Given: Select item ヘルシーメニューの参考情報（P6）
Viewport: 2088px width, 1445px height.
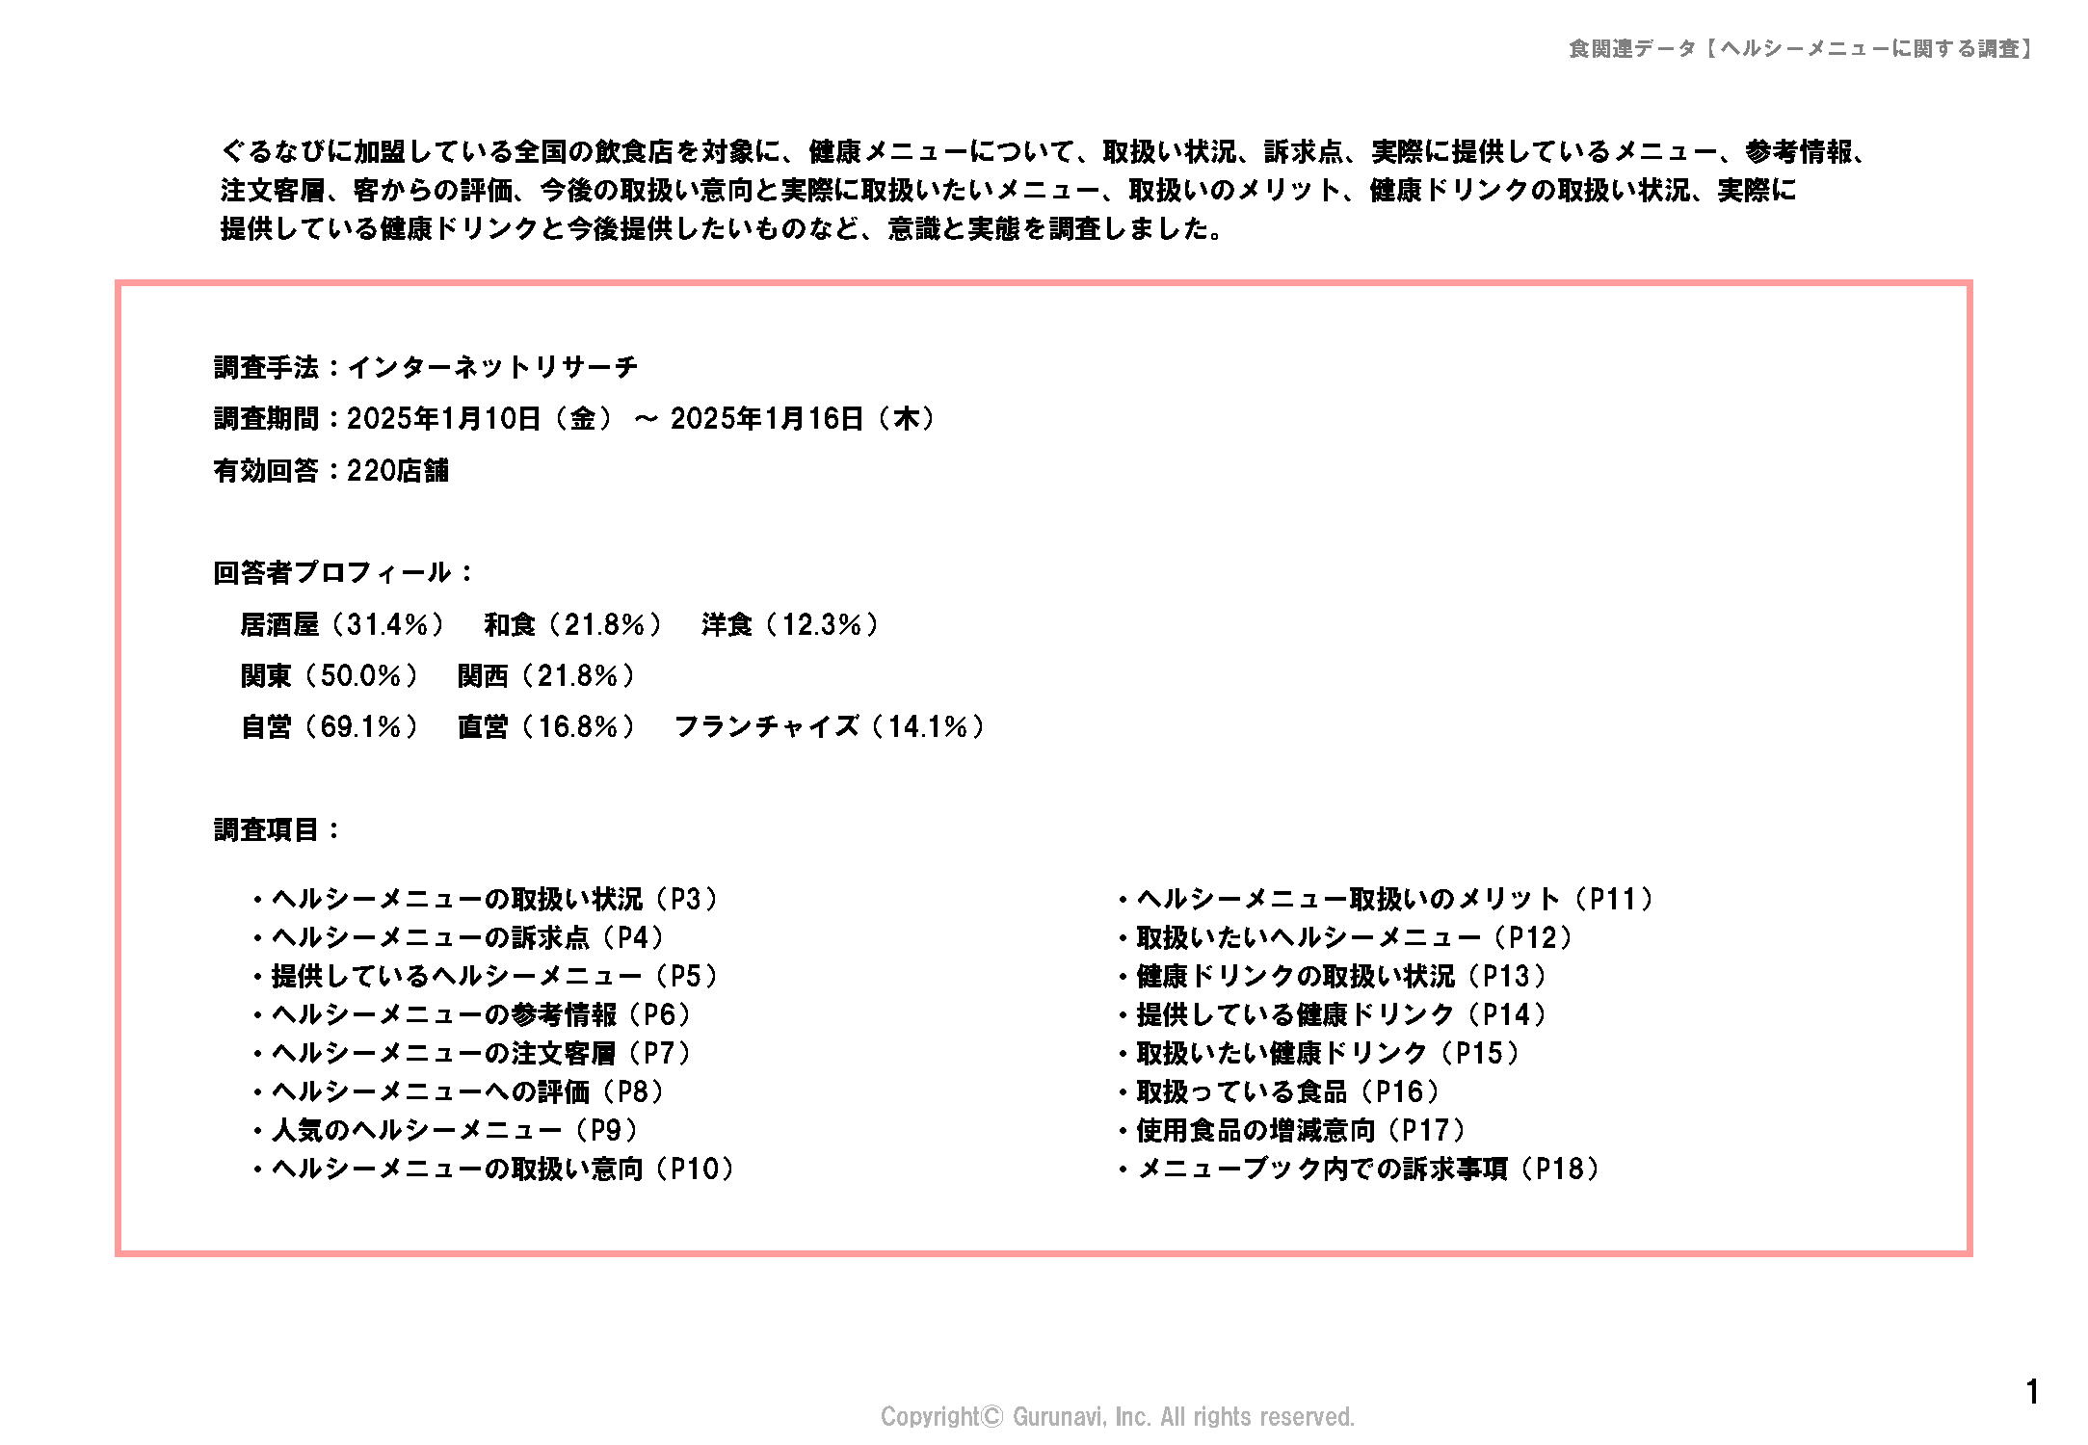Looking at the screenshot, I should [x=473, y=1015].
